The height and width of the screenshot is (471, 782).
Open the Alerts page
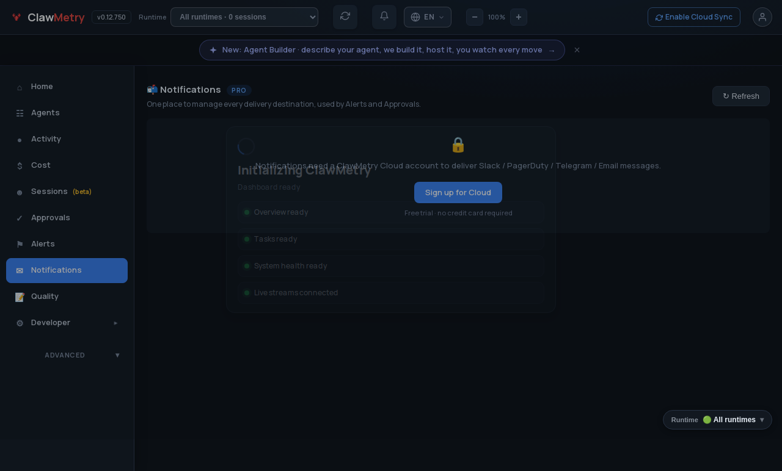67,244
